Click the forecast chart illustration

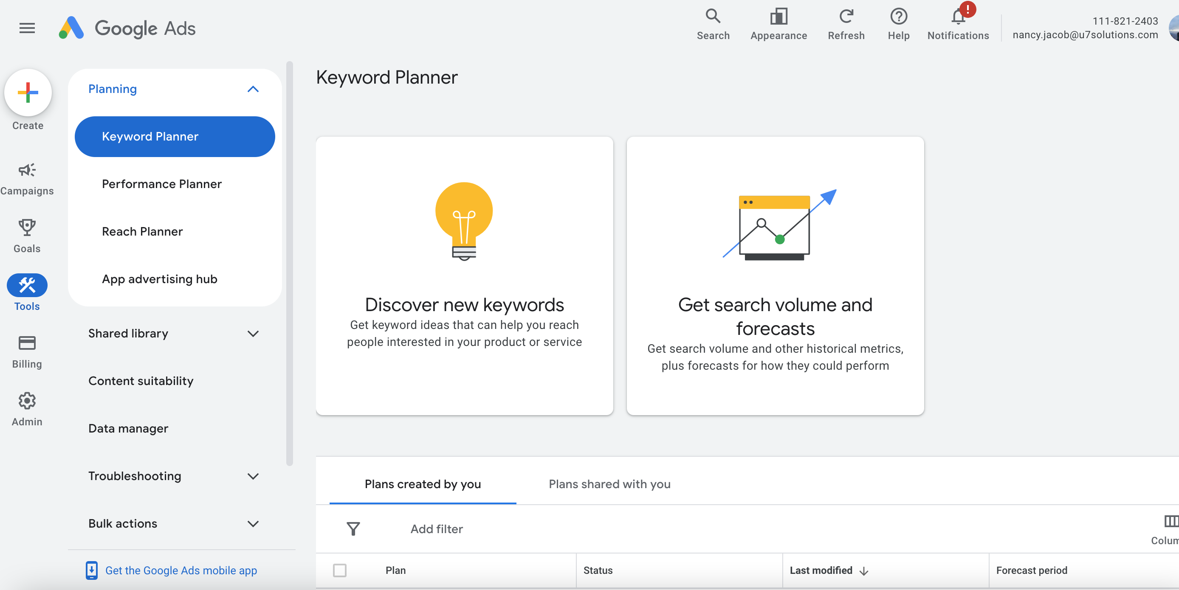tap(779, 225)
